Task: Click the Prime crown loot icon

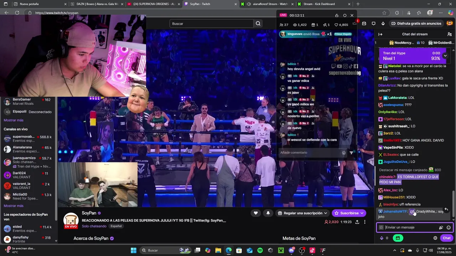Action: point(354,23)
